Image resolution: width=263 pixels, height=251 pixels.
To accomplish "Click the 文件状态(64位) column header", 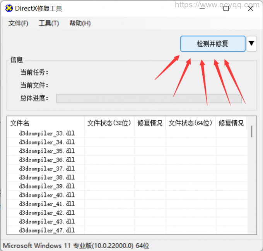I will 191,123.
